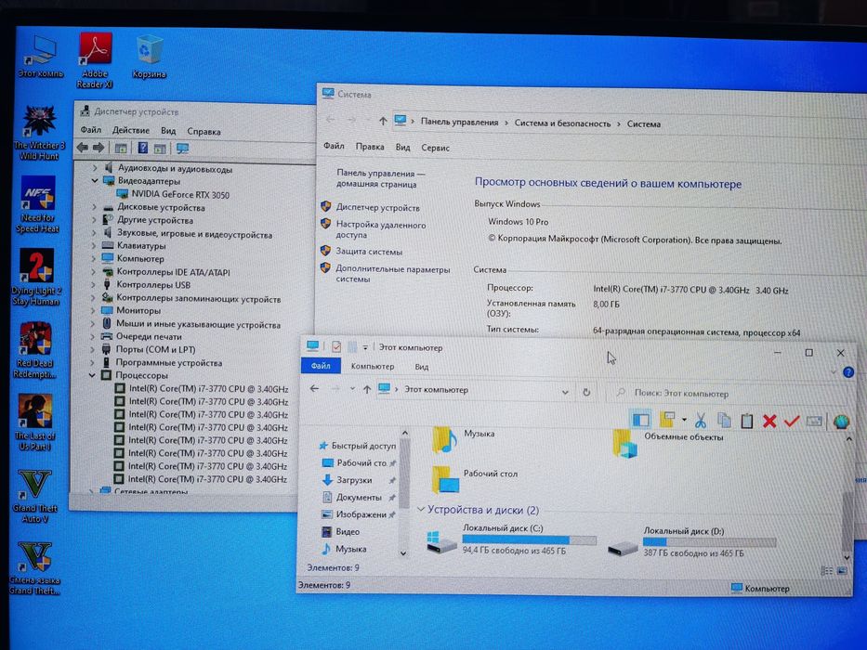Click the refresh button in Explorer address bar
867x650 pixels.
point(586,392)
